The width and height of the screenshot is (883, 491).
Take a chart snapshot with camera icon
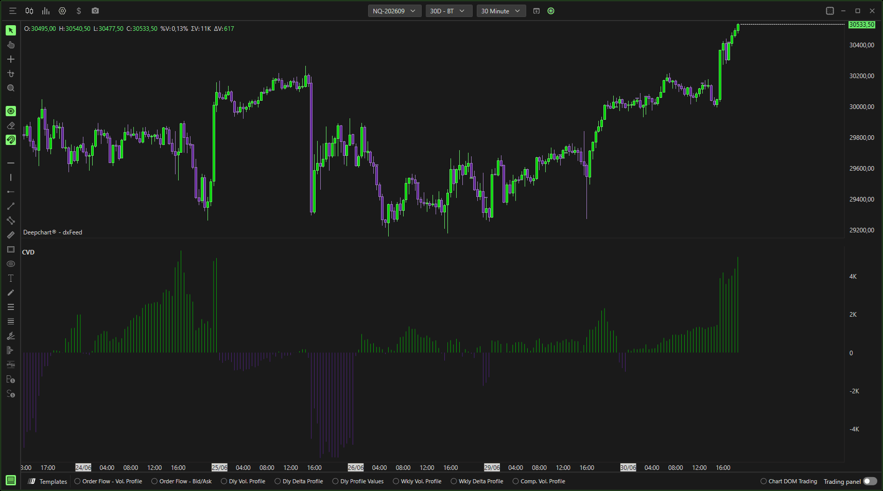(x=95, y=11)
